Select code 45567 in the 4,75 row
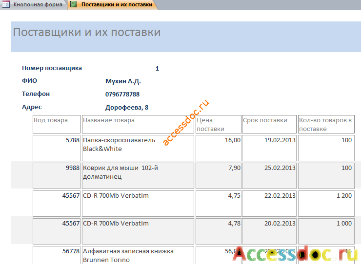Viewport: 361px width, 264px height. click(x=57, y=204)
